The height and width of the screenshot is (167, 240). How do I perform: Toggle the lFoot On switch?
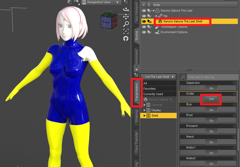[211, 121]
